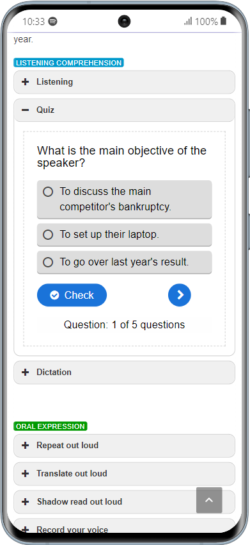
Task: Click the plus icon beside Shadow read out loud
Action: point(25,501)
